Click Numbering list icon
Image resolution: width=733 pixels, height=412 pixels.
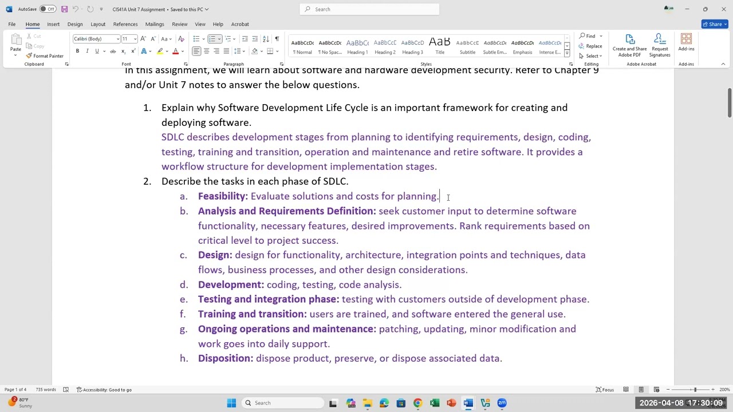[x=212, y=39]
